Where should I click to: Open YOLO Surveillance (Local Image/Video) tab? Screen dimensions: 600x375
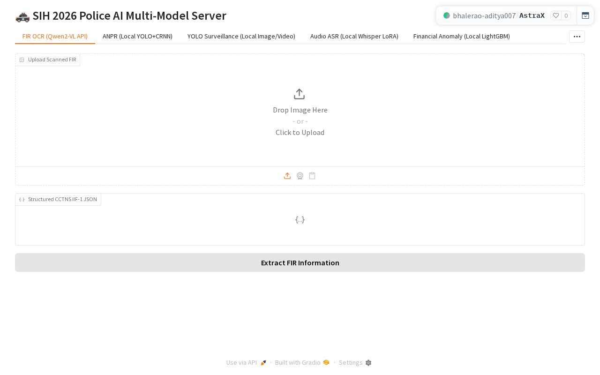click(241, 36)
